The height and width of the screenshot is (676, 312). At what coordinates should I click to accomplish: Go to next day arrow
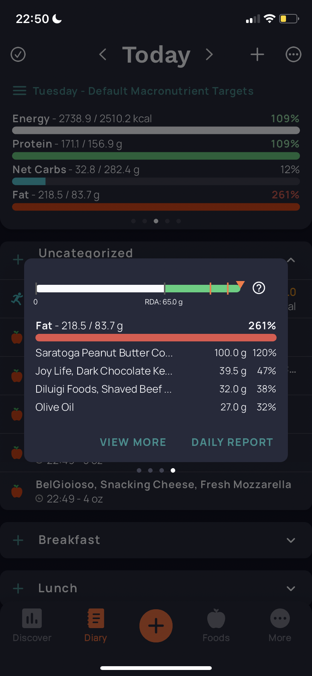[209, 54]
